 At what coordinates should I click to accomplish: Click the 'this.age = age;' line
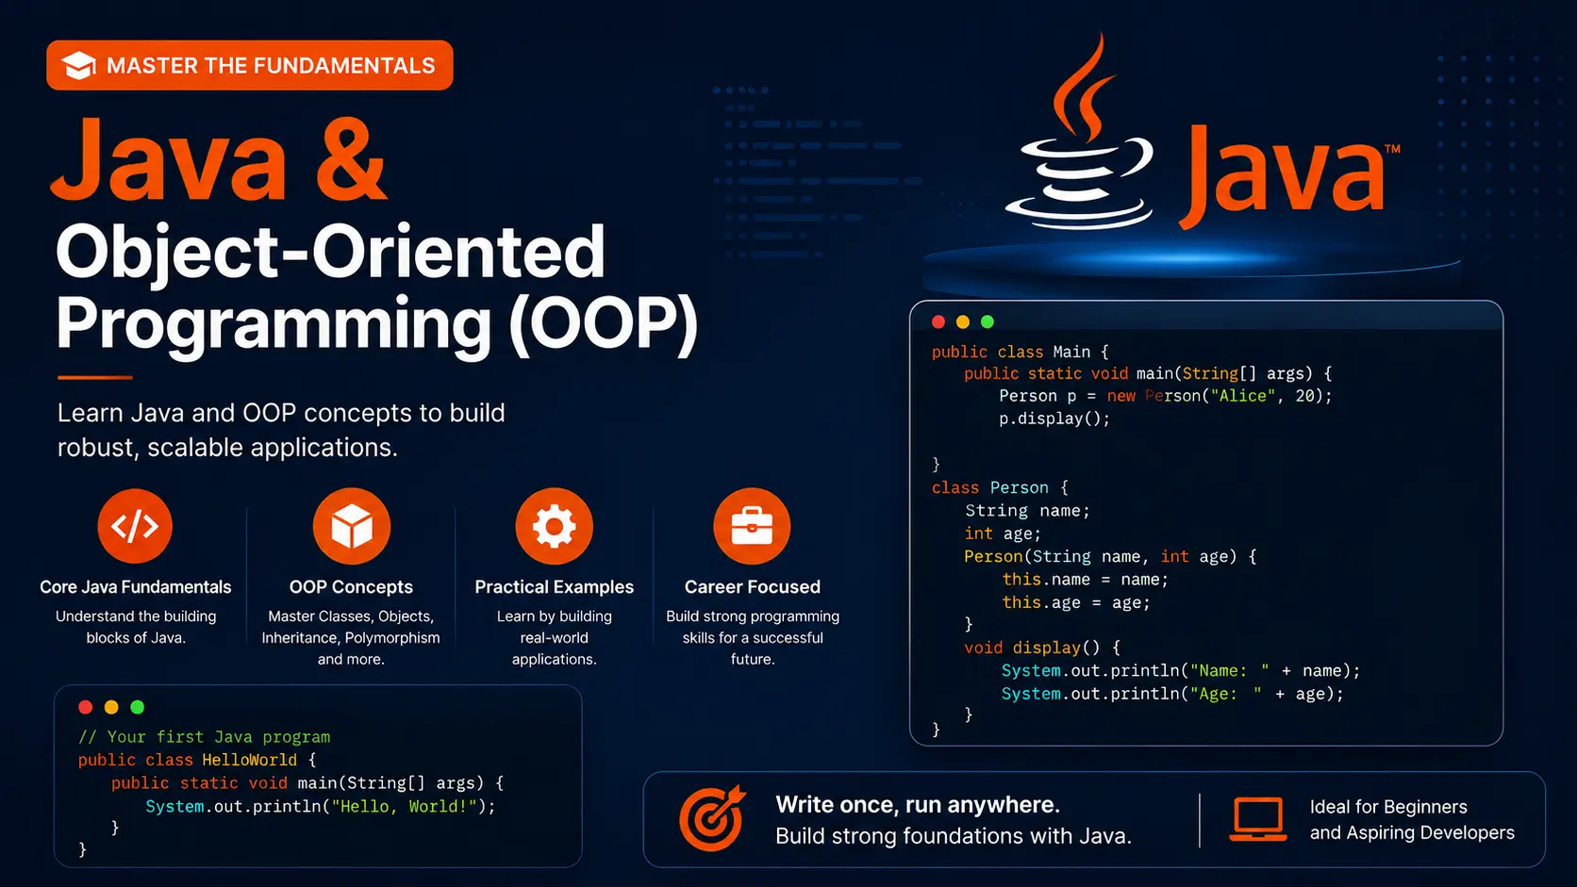[1076, 602]
